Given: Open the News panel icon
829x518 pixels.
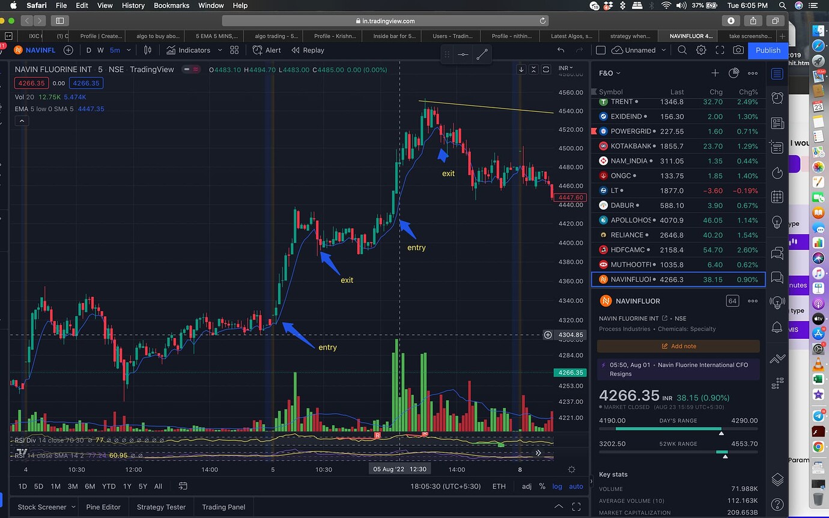Looking at the screenshot, I should [777, 123].
